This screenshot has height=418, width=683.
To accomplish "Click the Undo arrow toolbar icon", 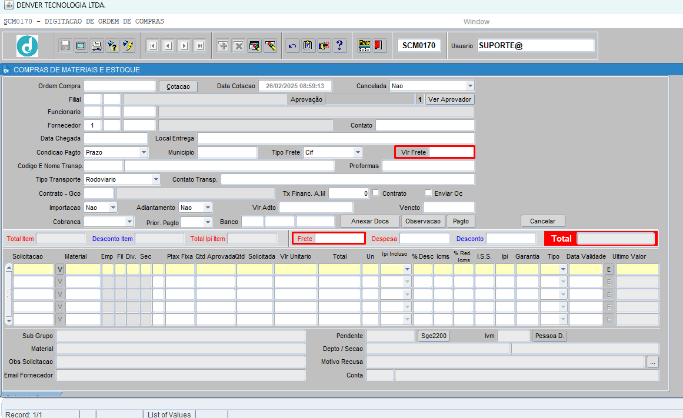I will [292, 45].
